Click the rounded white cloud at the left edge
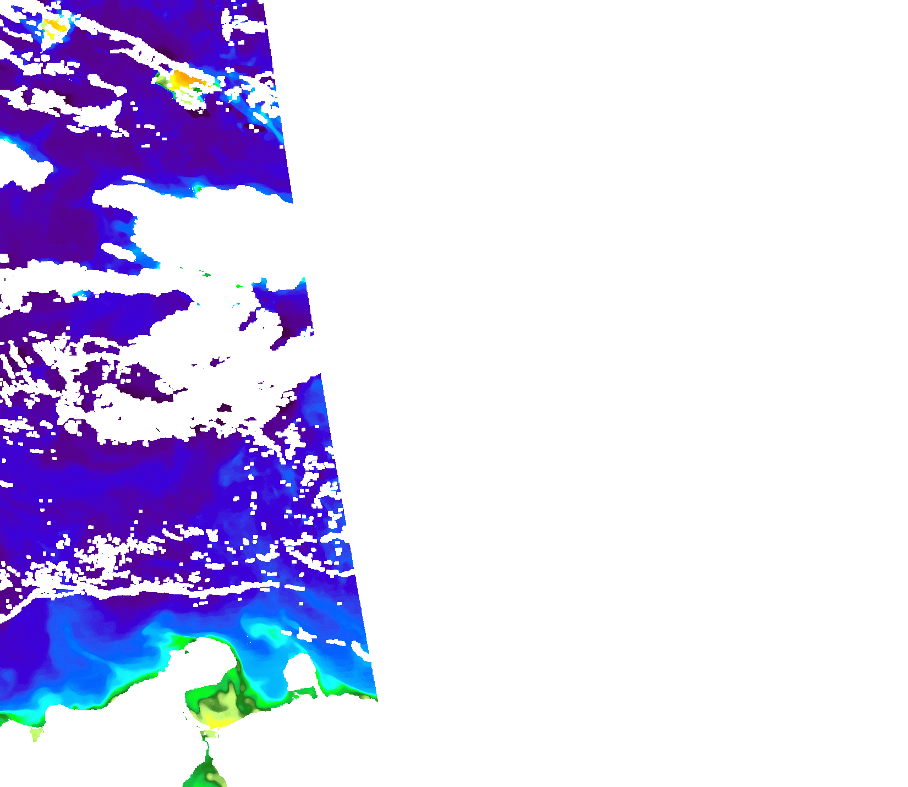 (21, 164)
